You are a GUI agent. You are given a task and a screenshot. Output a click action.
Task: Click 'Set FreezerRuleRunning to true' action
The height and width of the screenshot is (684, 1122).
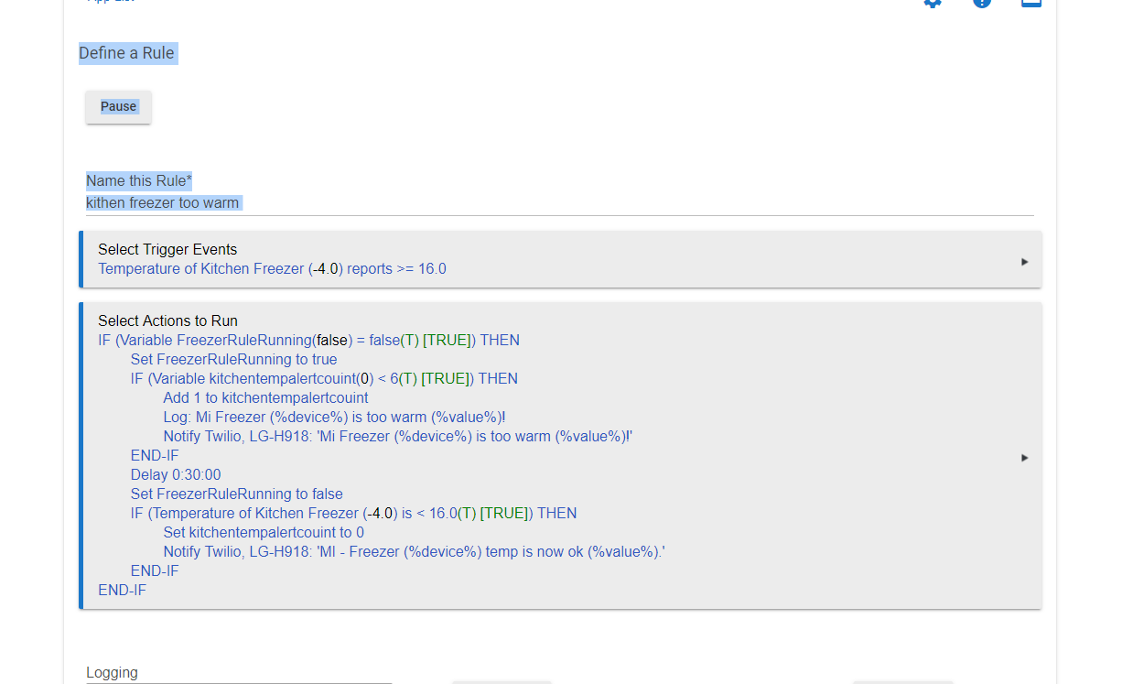233,360
